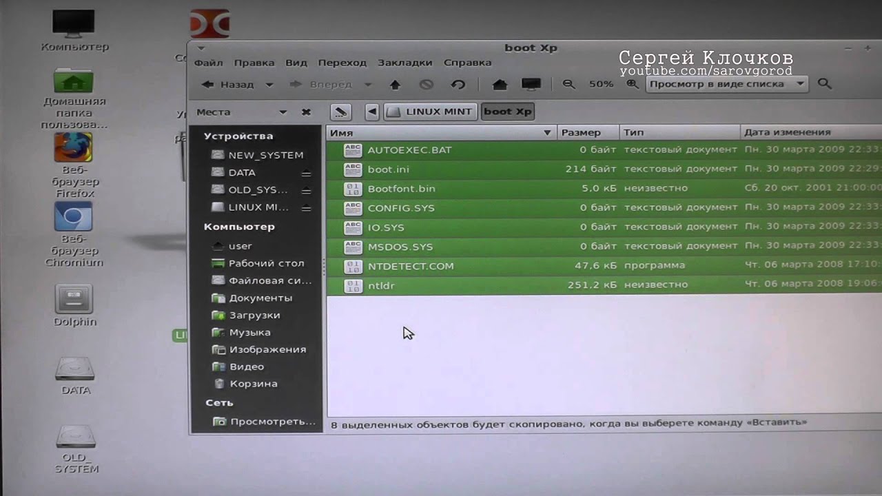
Task: Zoom in the file list
Action: tap(632, 84)
